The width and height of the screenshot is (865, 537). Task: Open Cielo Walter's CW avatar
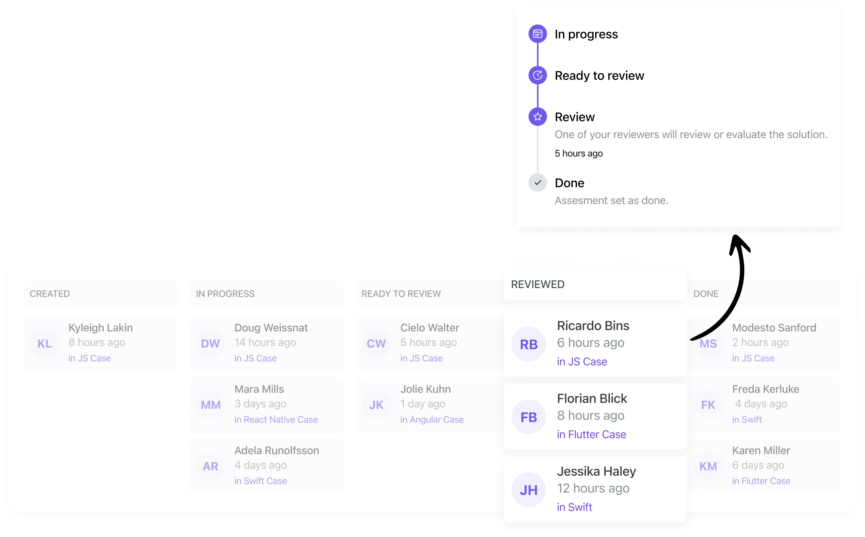pyautogui.click(x=376, y=343)
